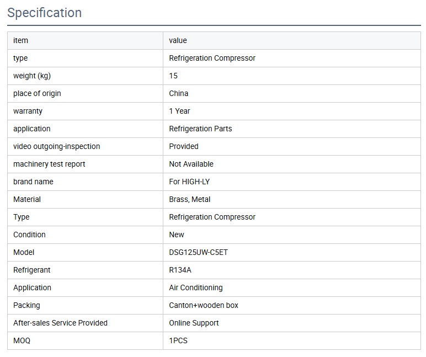Click the R134A refrigerant value
This screenshot has height=357, width=426.
point(180,270)
